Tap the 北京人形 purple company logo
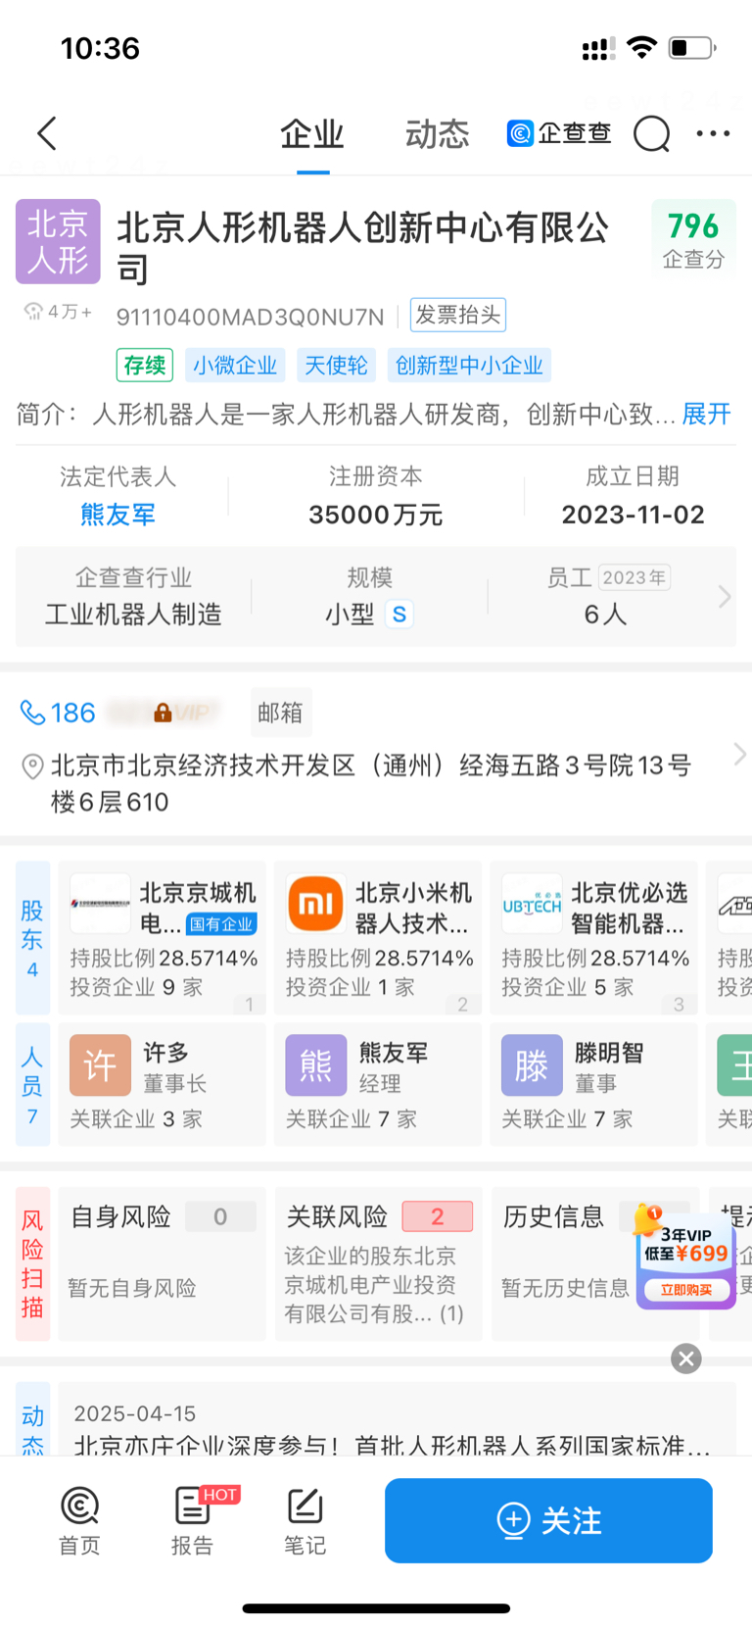Image resolution: width=752 pixels, height=1630 pixels. (58, 241)
